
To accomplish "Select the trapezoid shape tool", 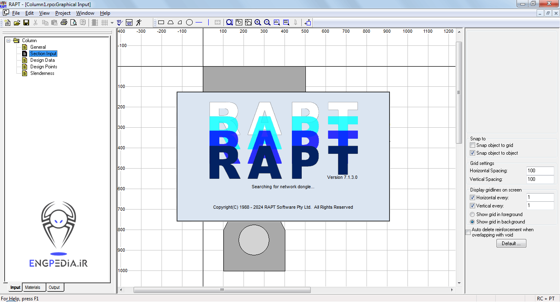I will click(171, 23).
